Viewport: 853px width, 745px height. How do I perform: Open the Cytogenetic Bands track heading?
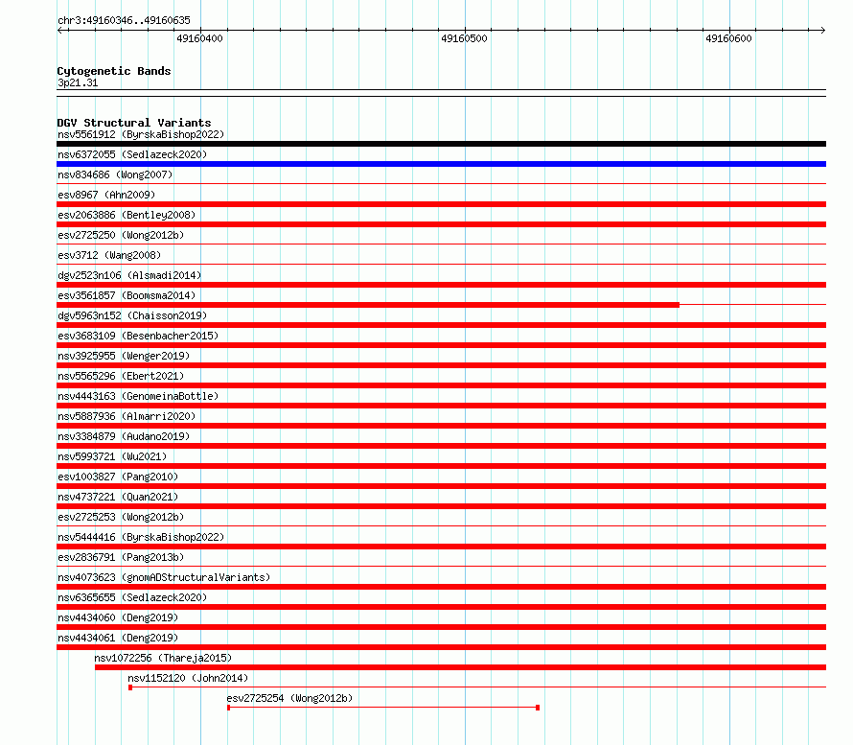pyautogui.click(x=114, y=71)
